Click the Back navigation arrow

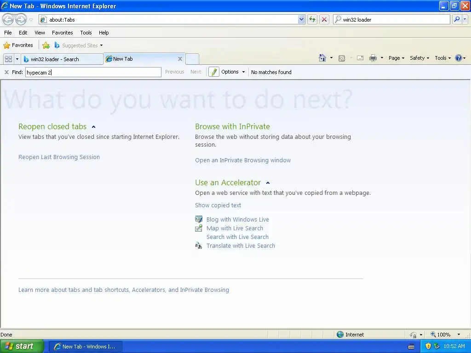(8, 19)
